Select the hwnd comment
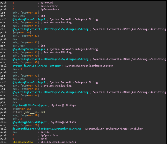The image size is (167, 144). pos(44,138)
